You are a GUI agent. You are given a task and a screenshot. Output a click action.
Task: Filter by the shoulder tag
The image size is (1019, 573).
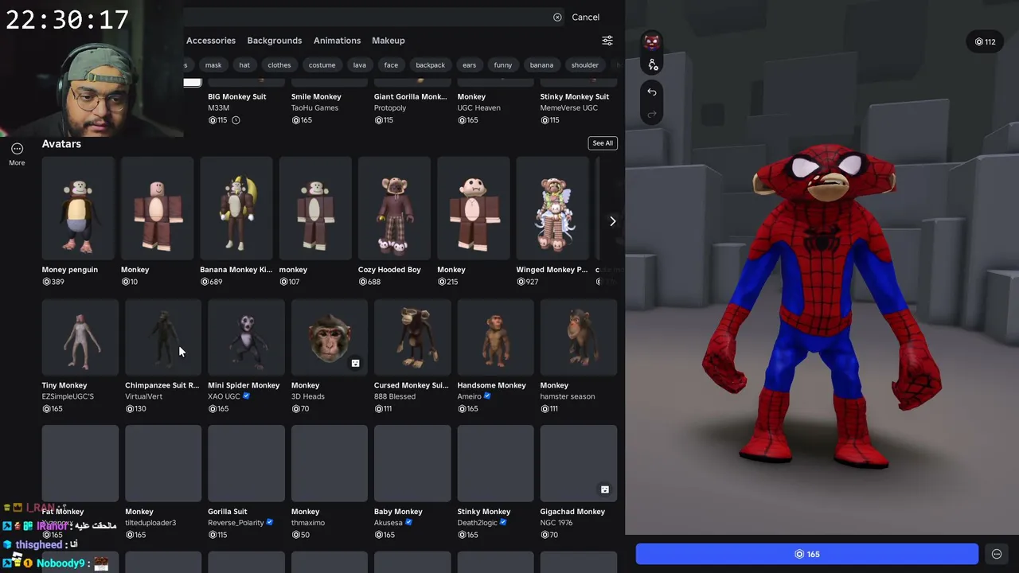coord(585,65)
